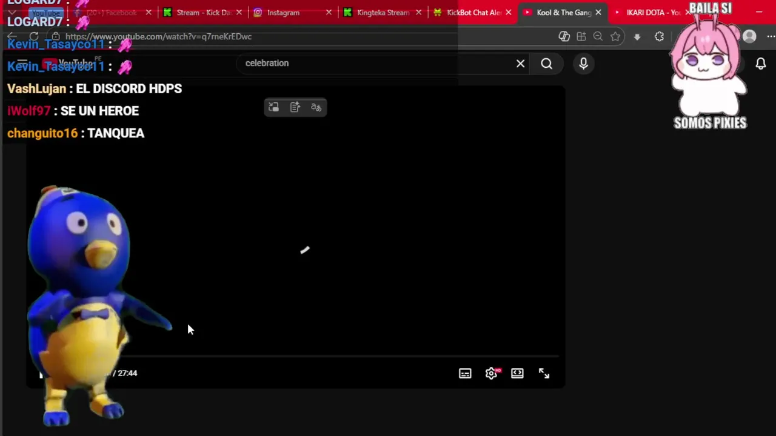Open the player settings gear
The image size is (776, 436).
coord(491,374)
